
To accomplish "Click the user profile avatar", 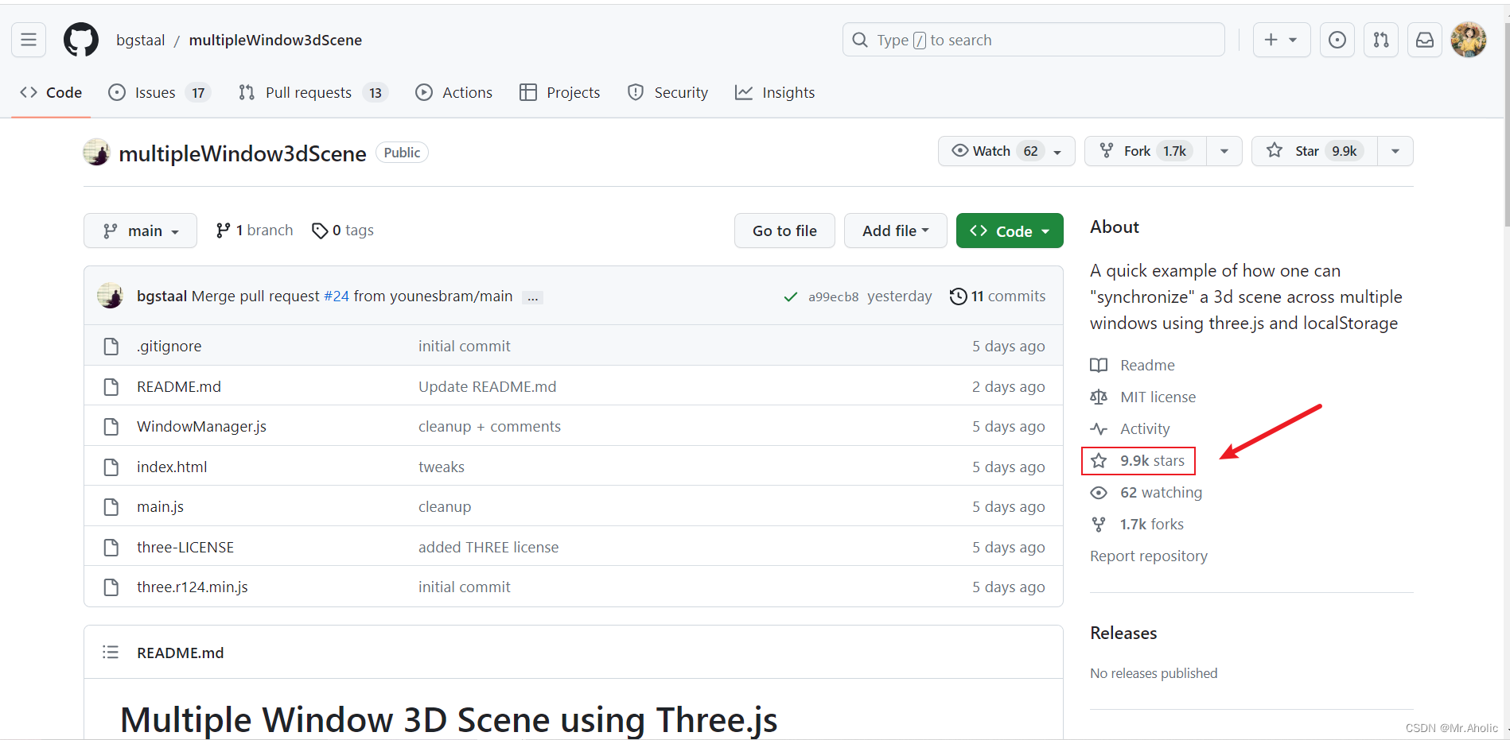I will click(x=1469, y=40).
